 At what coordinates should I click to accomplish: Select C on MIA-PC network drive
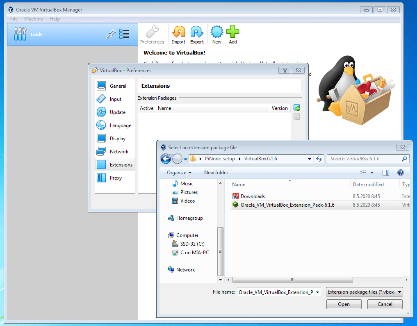coord(190,252)
